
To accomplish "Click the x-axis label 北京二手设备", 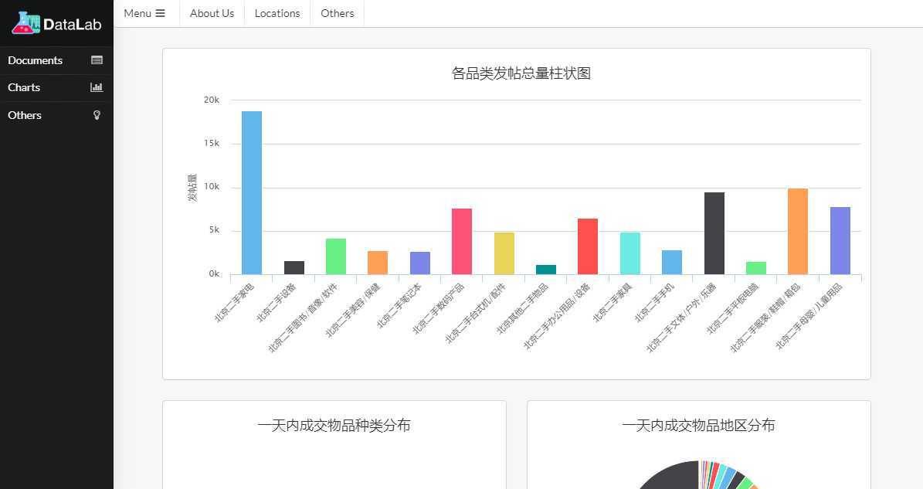I will click(277, 303).
